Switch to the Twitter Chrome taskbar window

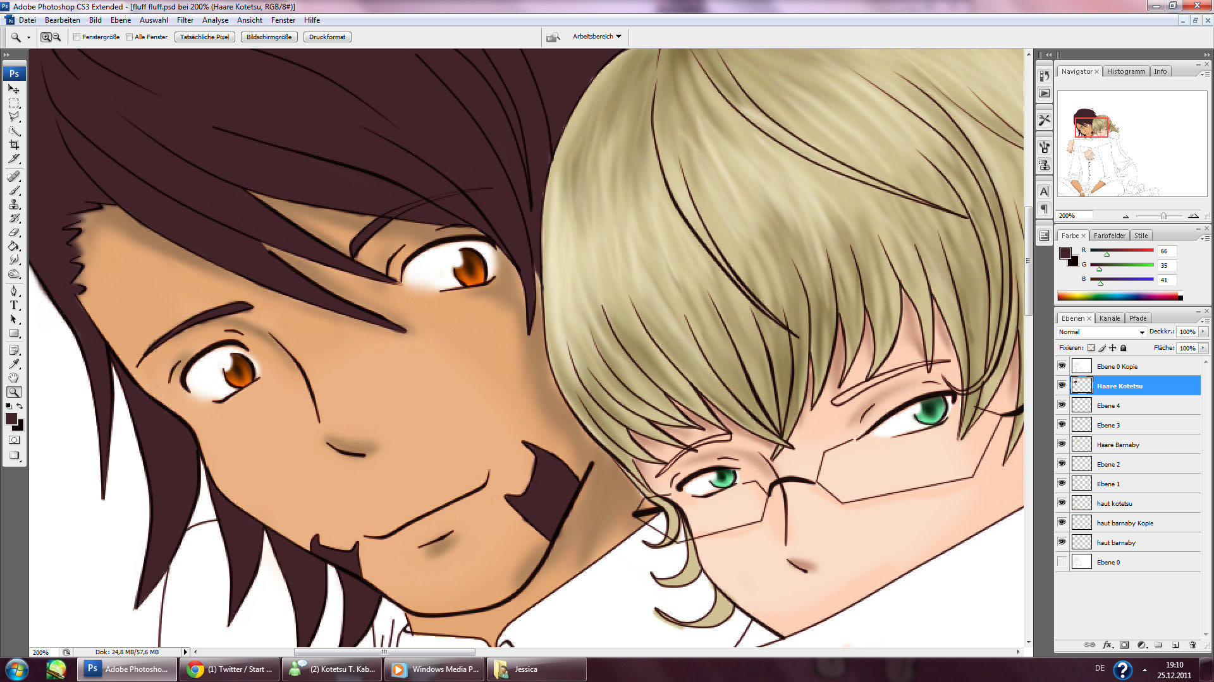pos(230,669)
